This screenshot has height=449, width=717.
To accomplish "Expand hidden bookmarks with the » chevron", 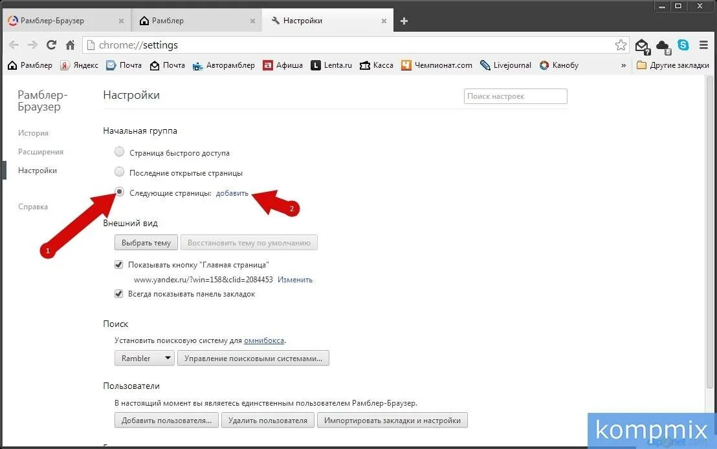I will coord(623,65).
